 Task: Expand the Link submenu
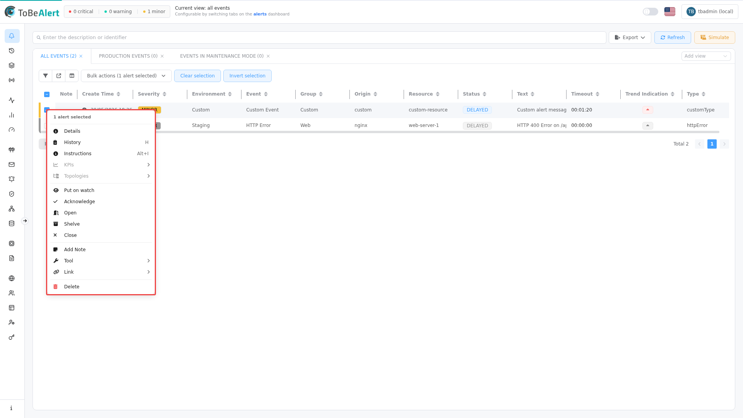click(101, 272)
